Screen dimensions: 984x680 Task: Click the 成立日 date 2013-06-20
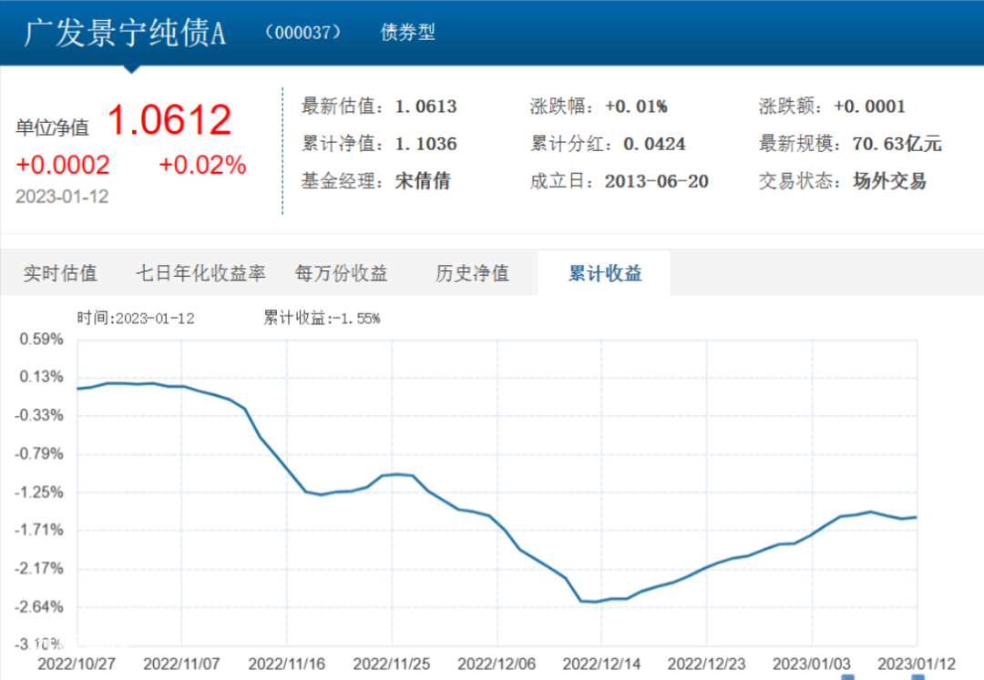click(x=656, y=182)
